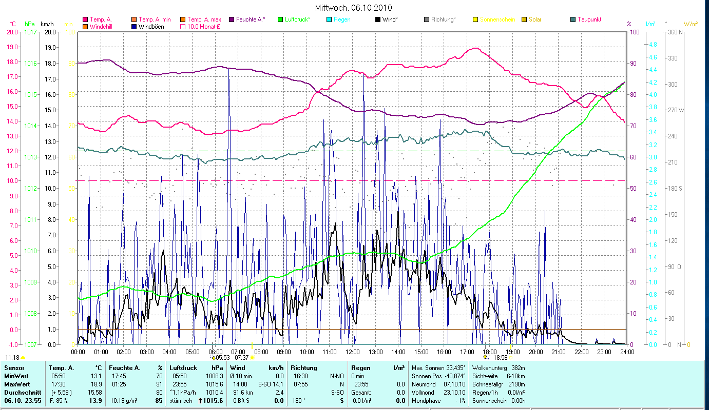
Task: Click the Solar legend square
Action: point(524,19)
